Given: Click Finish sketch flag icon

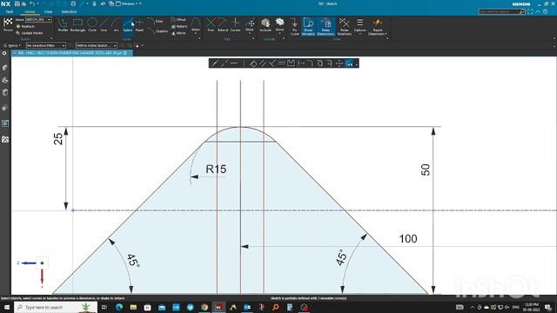Looking at the screenshot, I should pyautogui.click(x=8, y=25).
